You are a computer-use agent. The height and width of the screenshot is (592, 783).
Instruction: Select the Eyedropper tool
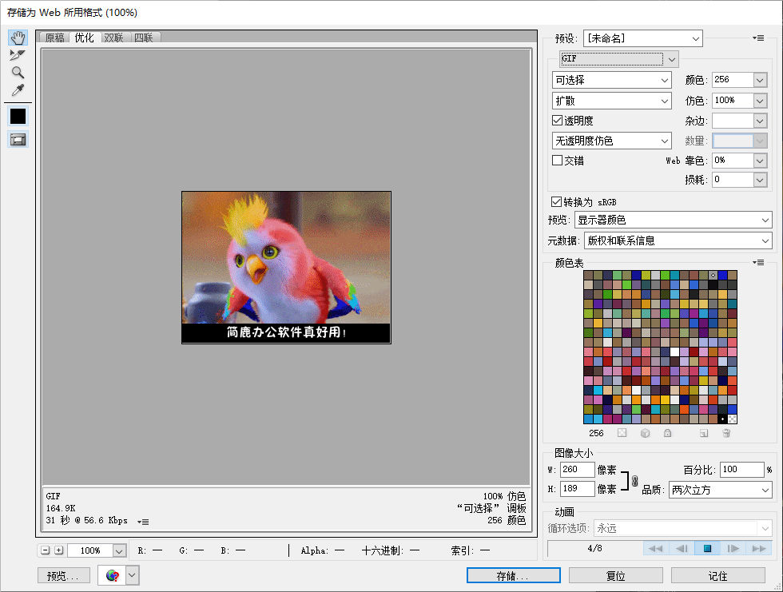pos(18,90)
